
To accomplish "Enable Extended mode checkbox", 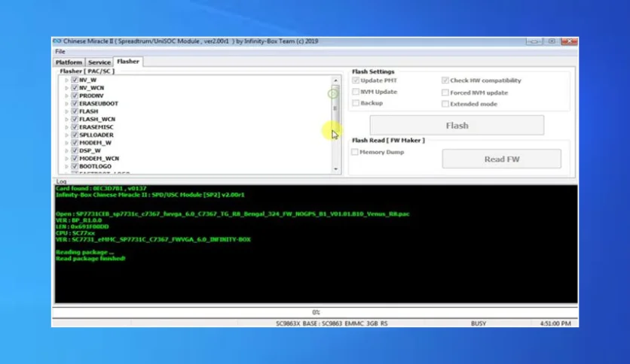I will click(445, 104).
